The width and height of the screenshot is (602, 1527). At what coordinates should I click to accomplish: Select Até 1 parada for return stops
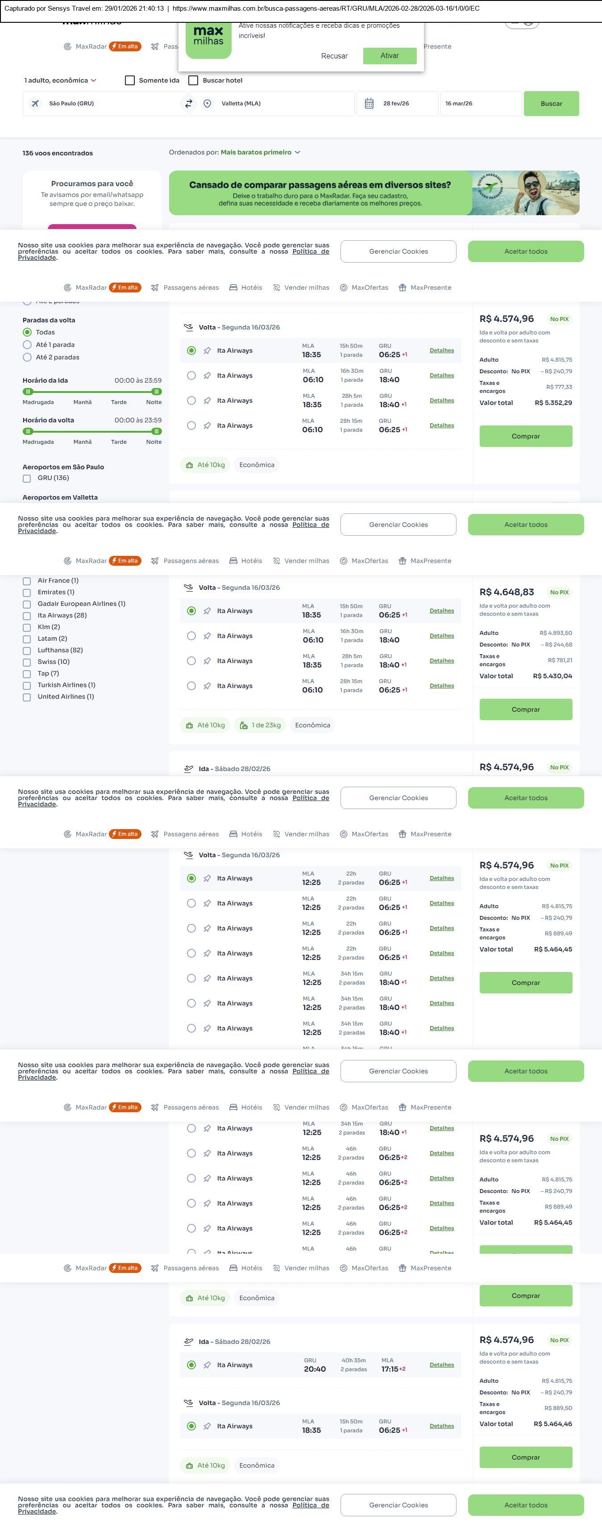27,345
